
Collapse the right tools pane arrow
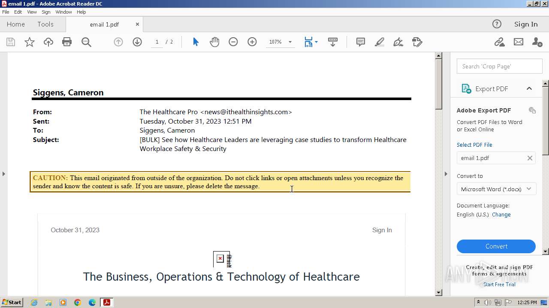point(446,174)
